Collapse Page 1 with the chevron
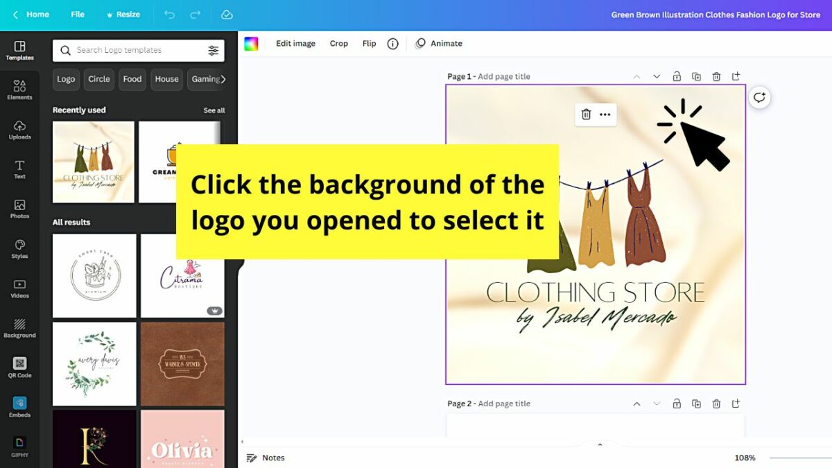Screen dimensions: 832x468 point(636,76)
